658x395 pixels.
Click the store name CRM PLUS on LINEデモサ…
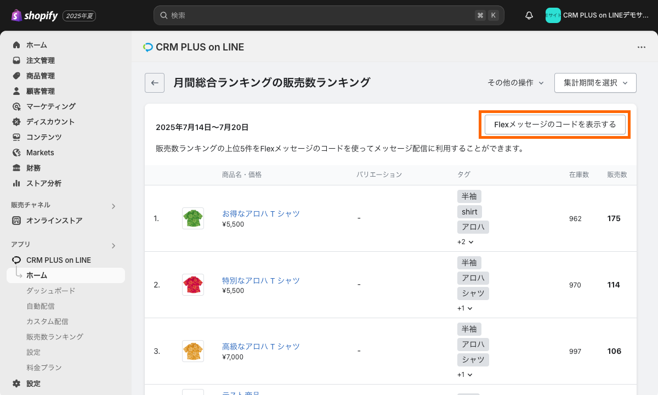tap(606, 15)
